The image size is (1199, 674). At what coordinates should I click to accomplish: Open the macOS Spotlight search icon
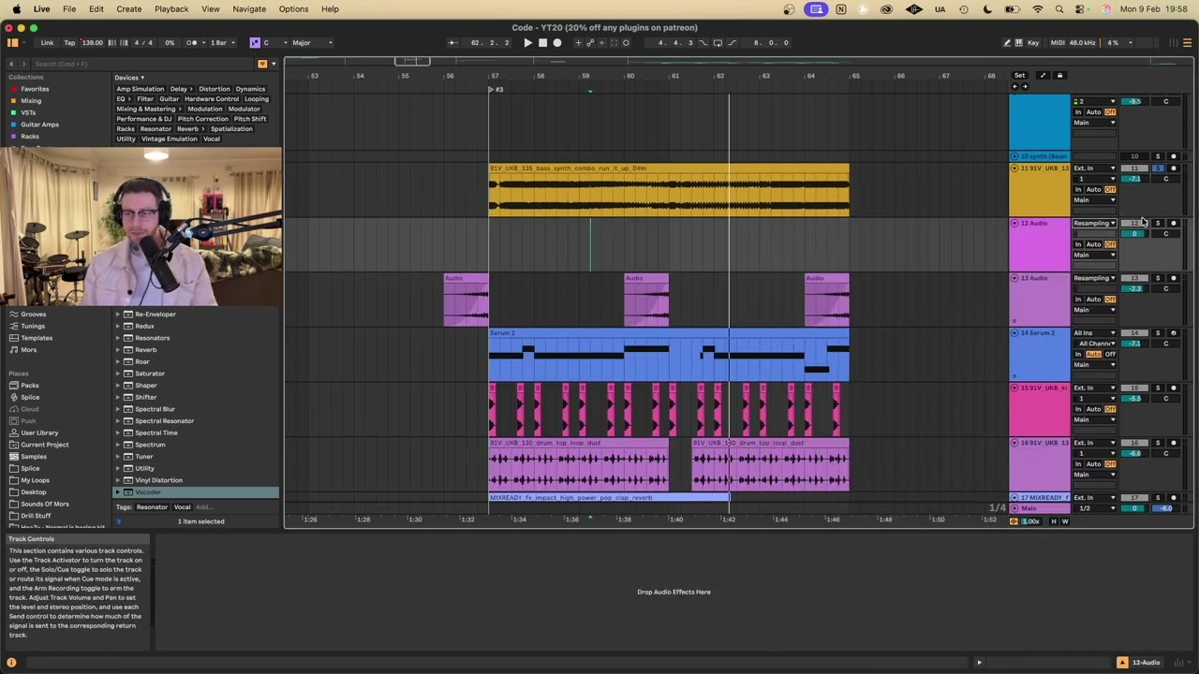click(x=1059, y=8)
